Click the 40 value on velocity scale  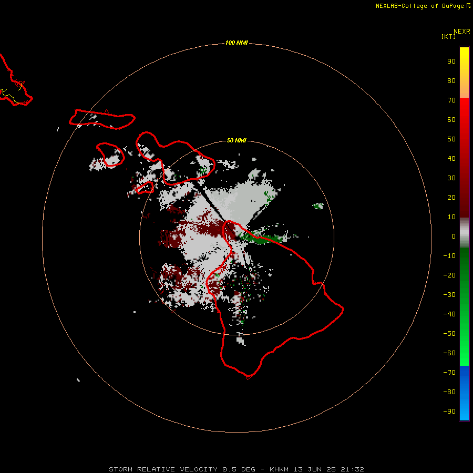point(451,159)
